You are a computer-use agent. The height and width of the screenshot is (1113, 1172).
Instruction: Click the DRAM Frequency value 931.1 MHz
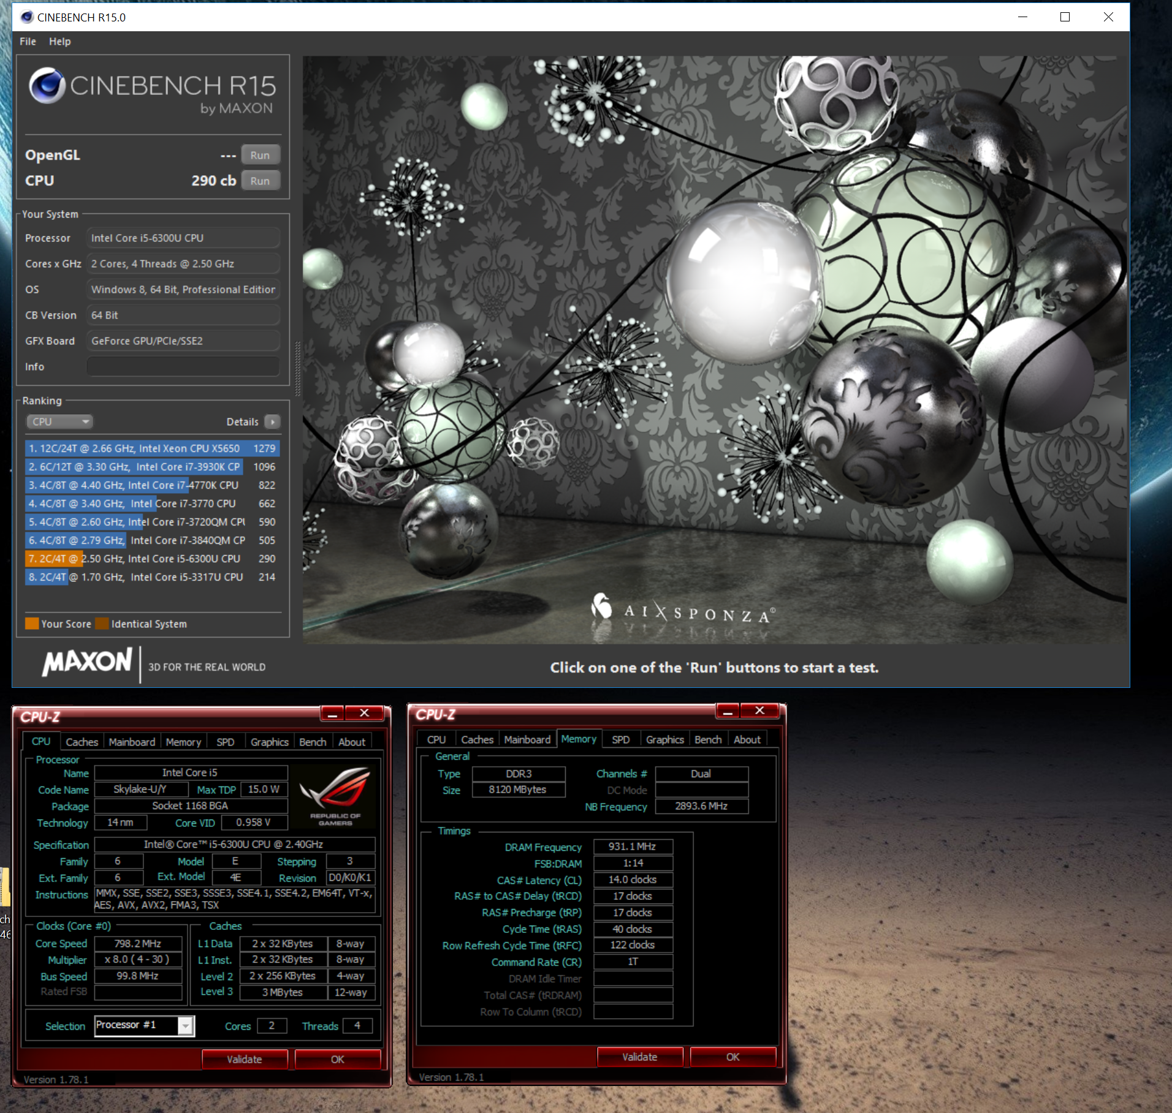[633, 847]
